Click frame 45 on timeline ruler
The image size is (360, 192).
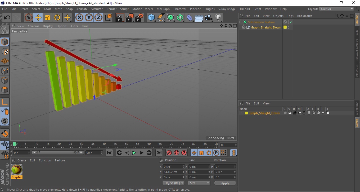pos(115,144)
